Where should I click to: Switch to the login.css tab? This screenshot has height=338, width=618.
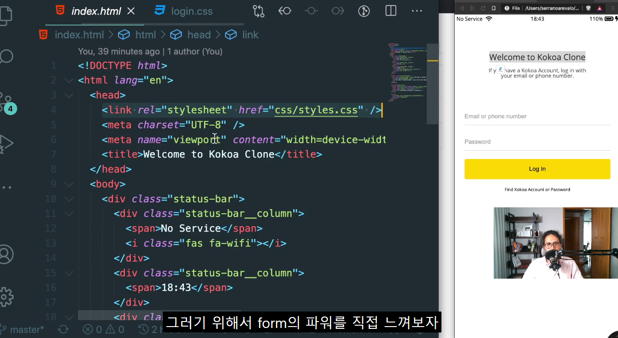click(183, 11)
